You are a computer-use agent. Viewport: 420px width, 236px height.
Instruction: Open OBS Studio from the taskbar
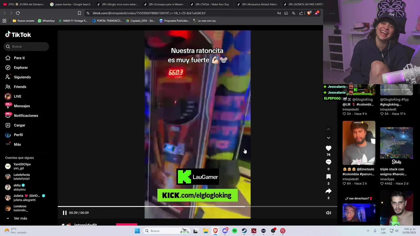[x=273, y=231]
